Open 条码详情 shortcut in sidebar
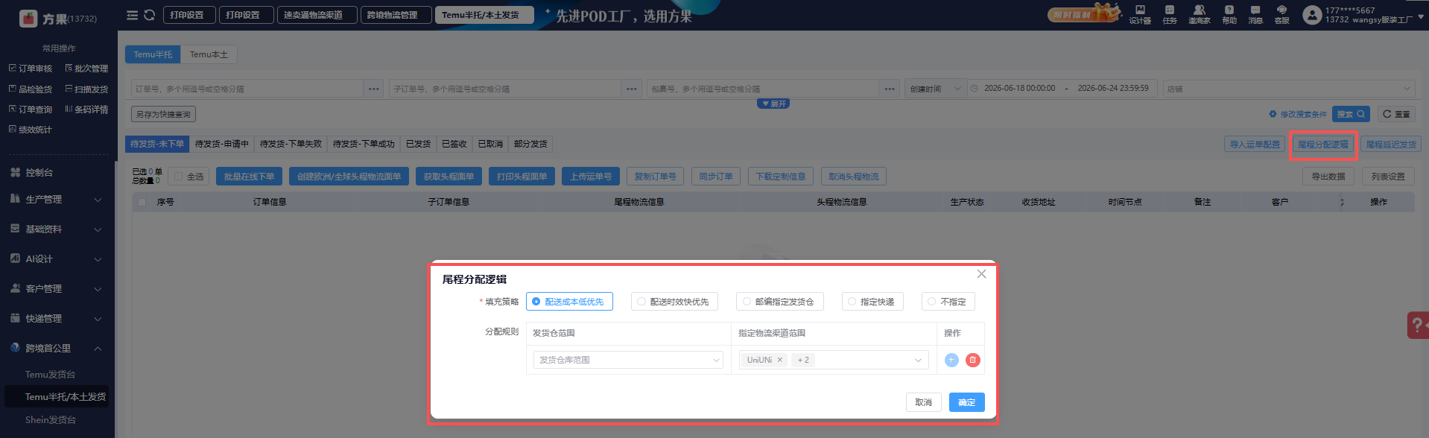 (x=86, y=110)
